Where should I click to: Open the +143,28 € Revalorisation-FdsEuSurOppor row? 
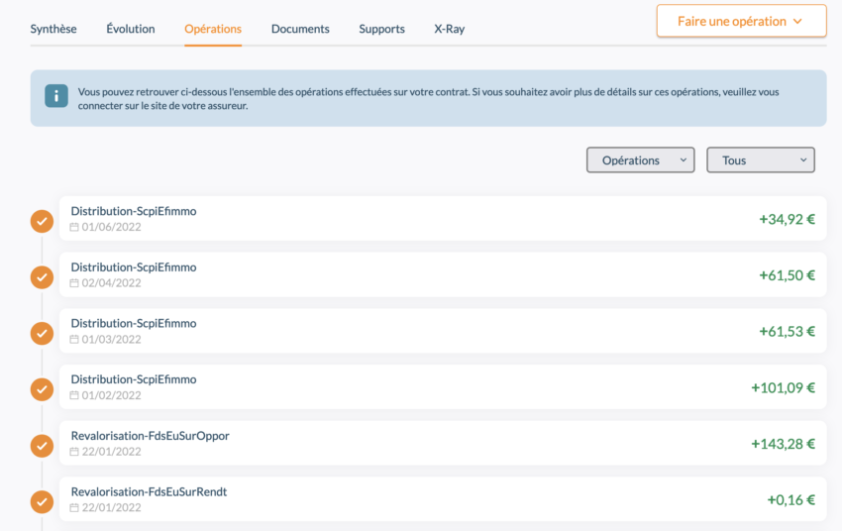[442, 444]
